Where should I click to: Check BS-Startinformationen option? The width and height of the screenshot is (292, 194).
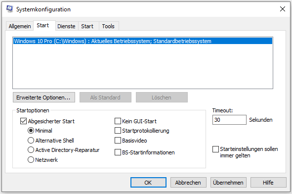118,152
